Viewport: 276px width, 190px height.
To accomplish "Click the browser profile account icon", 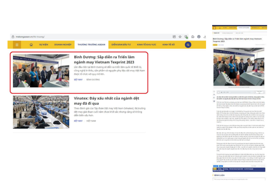I will (x=199, y=37).
